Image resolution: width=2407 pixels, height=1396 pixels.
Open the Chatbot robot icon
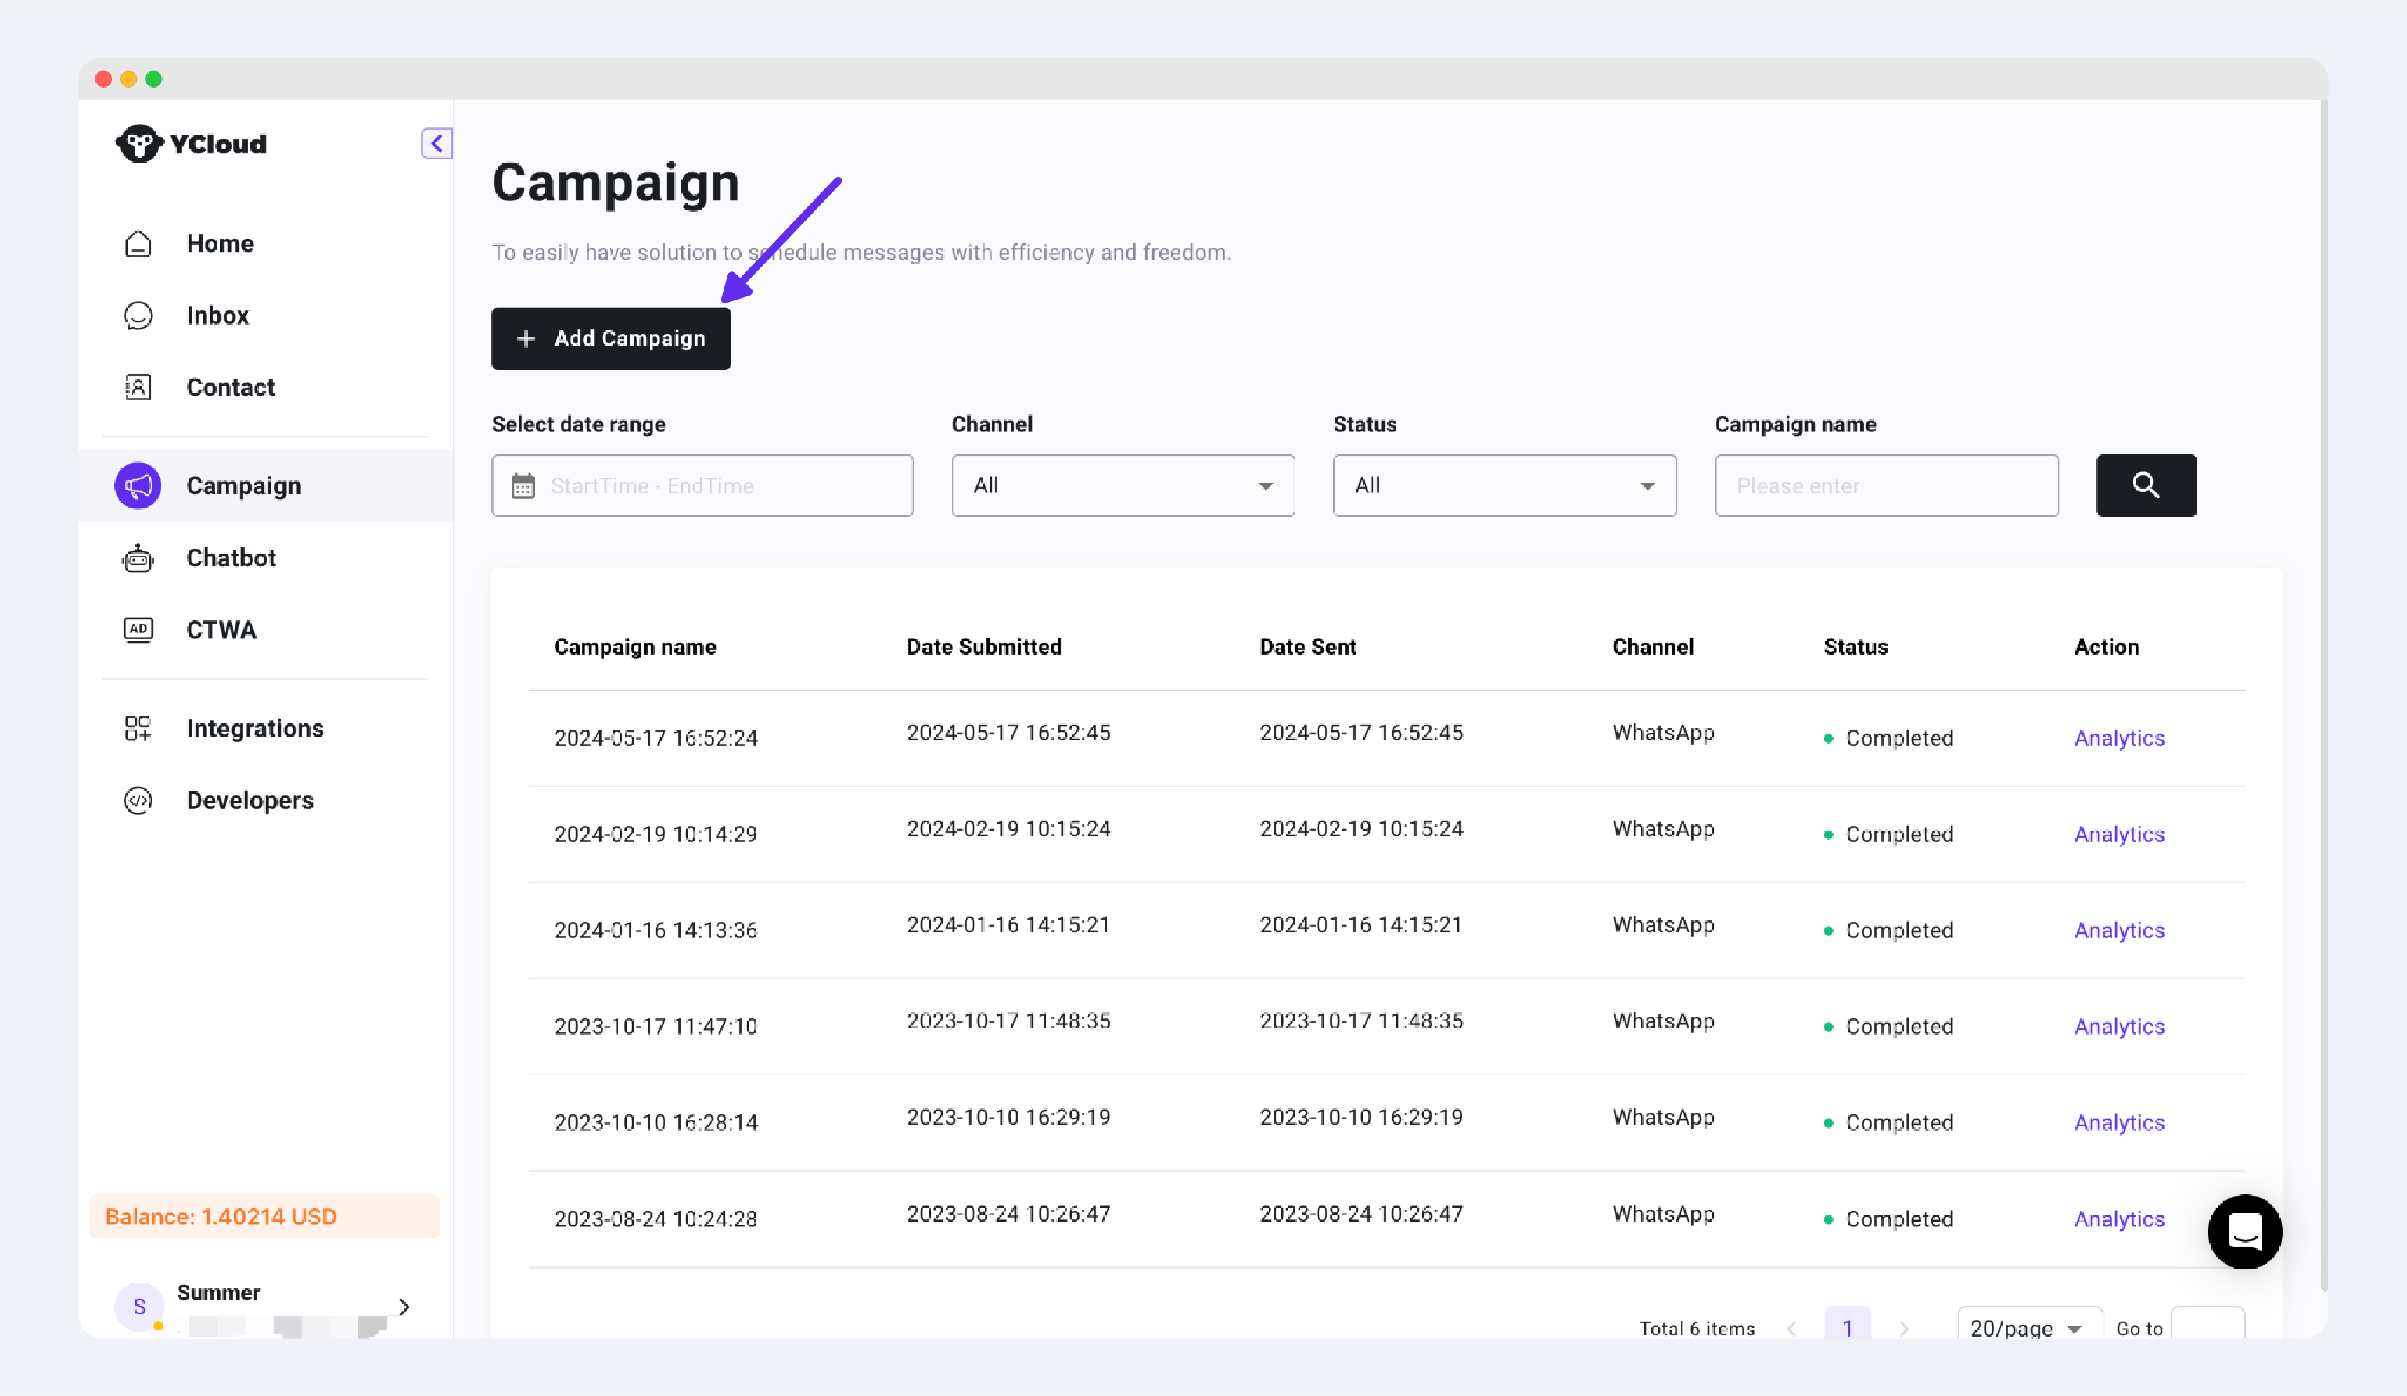[138, 558]
